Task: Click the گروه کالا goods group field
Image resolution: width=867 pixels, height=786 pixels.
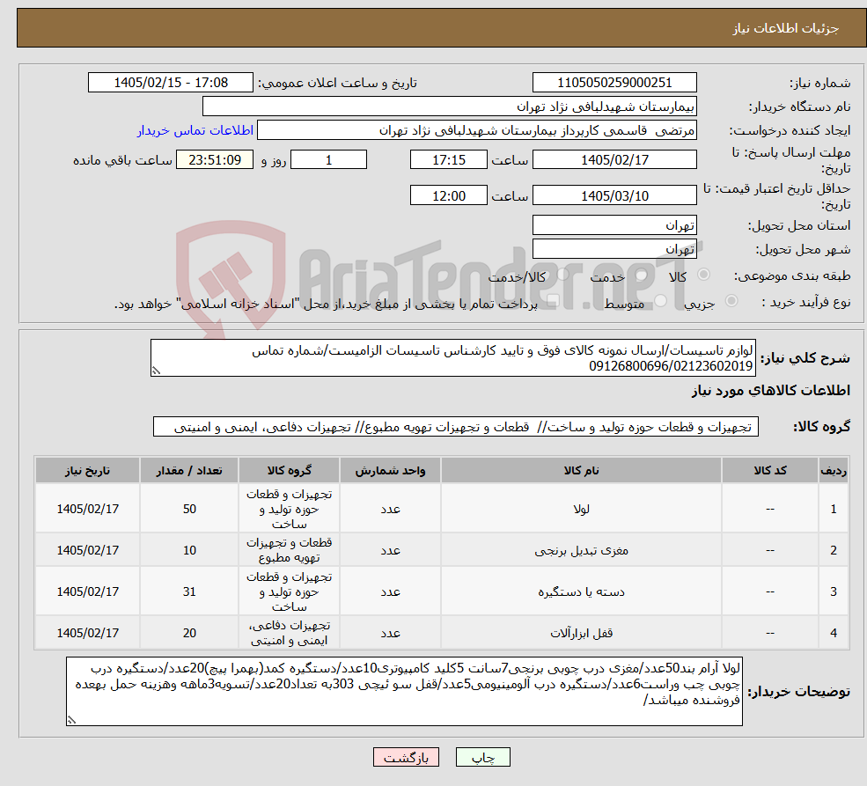Action: click(x=456, y=427)
